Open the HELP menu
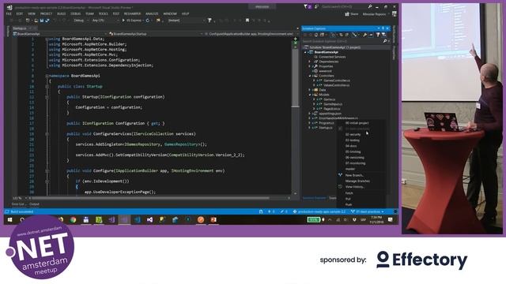 pos(185,14)
